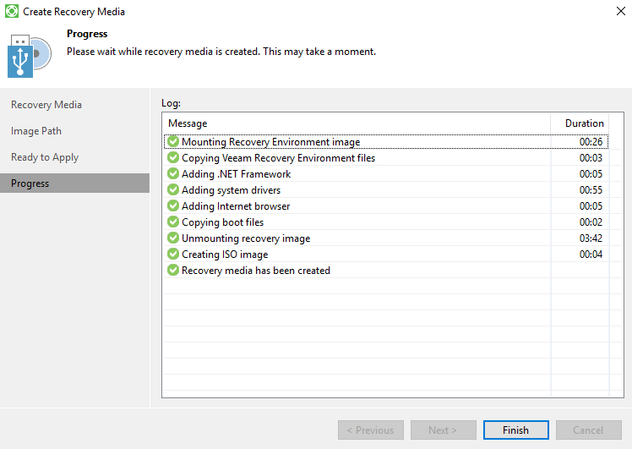Click the Cancel button
Viewport: 632px width, 449px height.
pyautogui.click(x=588, y=430)
